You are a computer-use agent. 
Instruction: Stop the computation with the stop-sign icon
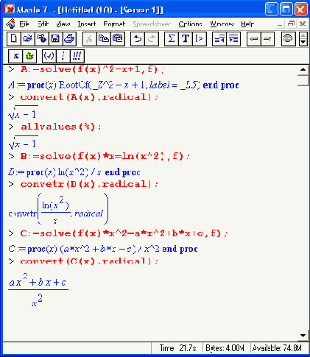point(288,39)
